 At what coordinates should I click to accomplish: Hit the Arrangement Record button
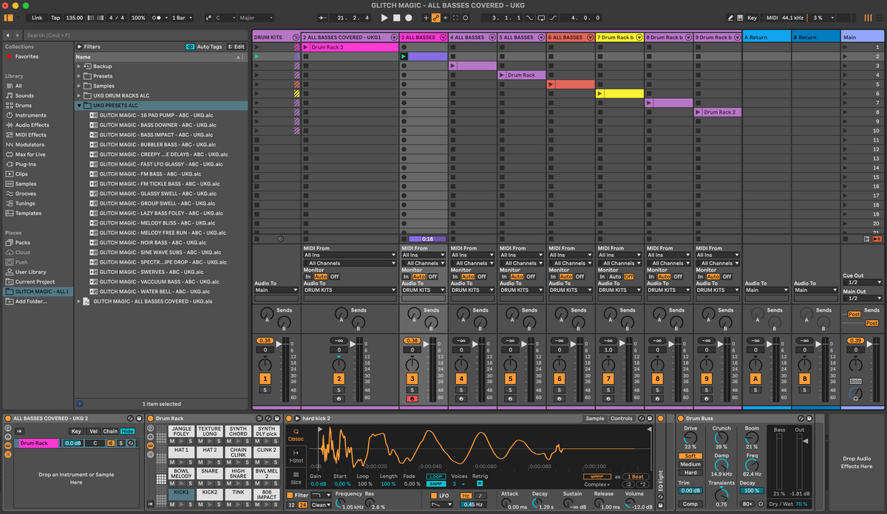409,18
